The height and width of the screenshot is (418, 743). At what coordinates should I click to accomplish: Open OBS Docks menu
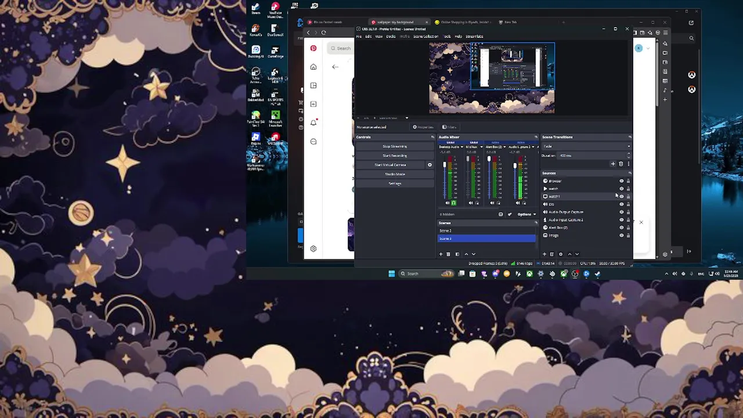[391, 36]
